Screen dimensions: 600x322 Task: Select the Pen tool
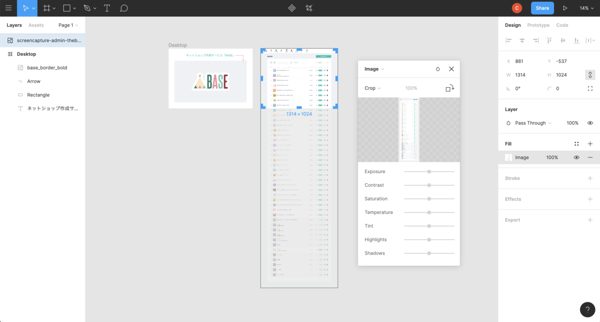pyautogui.click(x=87, y=8)
